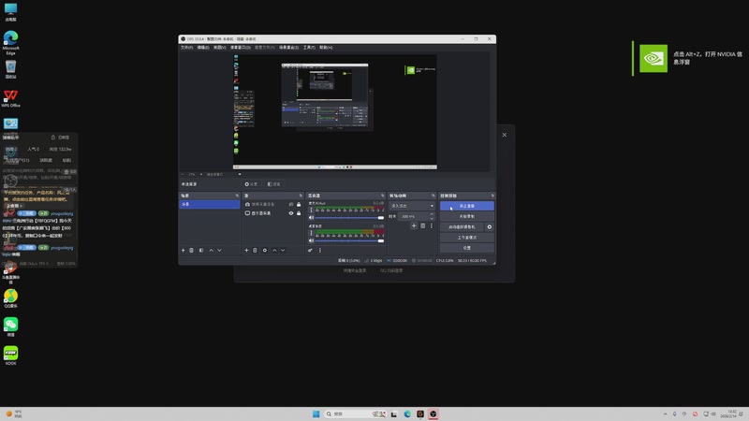The image size is (749, 421).
Task: Pop out the Controls dock panel
Action: coord(492,196)
